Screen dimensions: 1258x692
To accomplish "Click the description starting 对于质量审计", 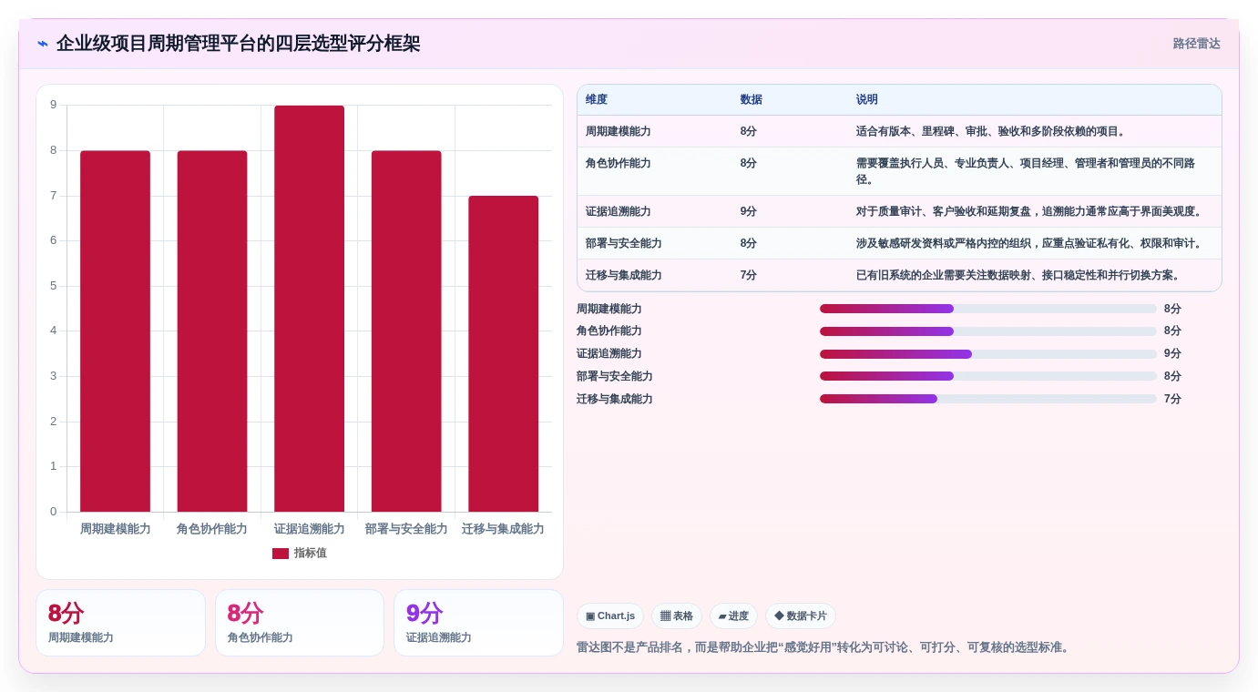I will point(1032,211).
